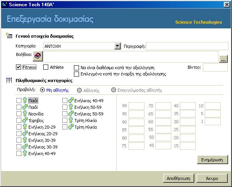Image resolution: width=232 pixels, height=187 pixels.
Task: Click the female icon beside first Τρίτη Ηλικία
Action: click(71, 121)
